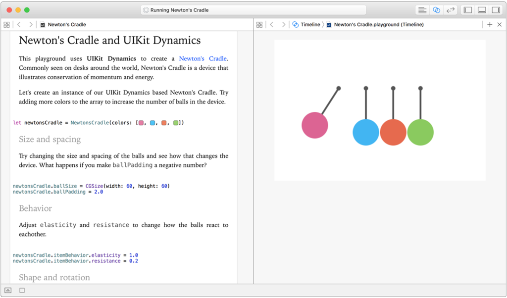507x298 pixels.
Task: Click the Size and spacing heading
Action: (50, 139)
